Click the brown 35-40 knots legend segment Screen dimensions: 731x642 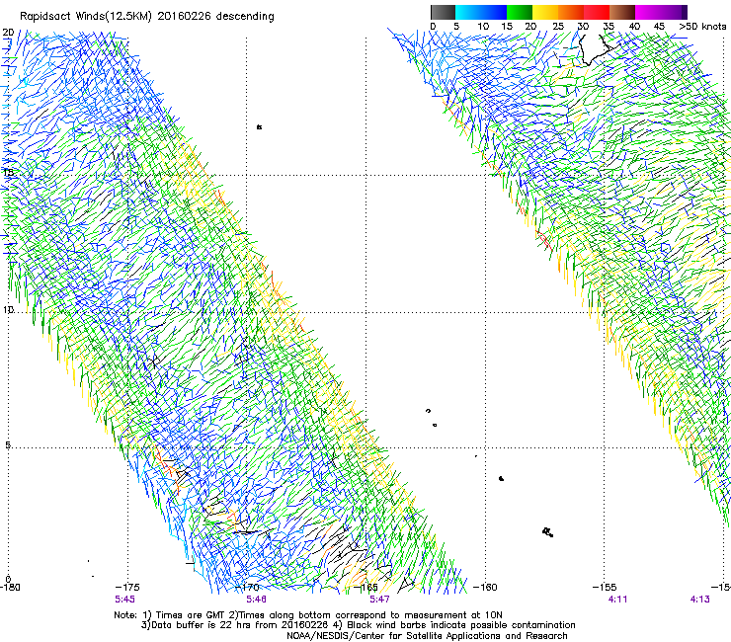[622, 12]
